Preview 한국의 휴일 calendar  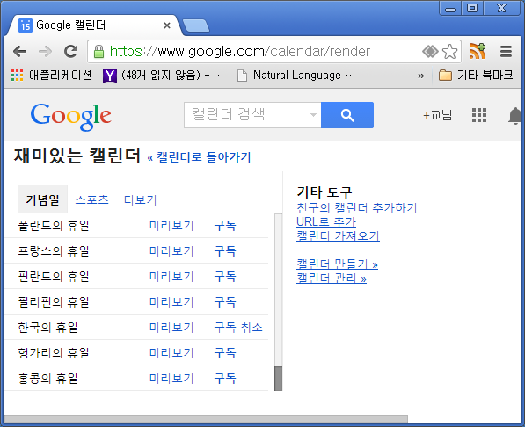[x=171, y=327]
